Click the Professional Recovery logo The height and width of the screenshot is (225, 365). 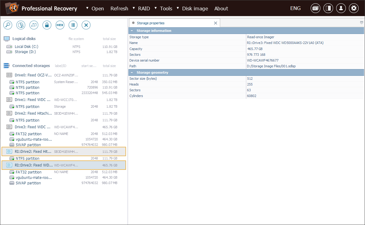click(11, 8)
